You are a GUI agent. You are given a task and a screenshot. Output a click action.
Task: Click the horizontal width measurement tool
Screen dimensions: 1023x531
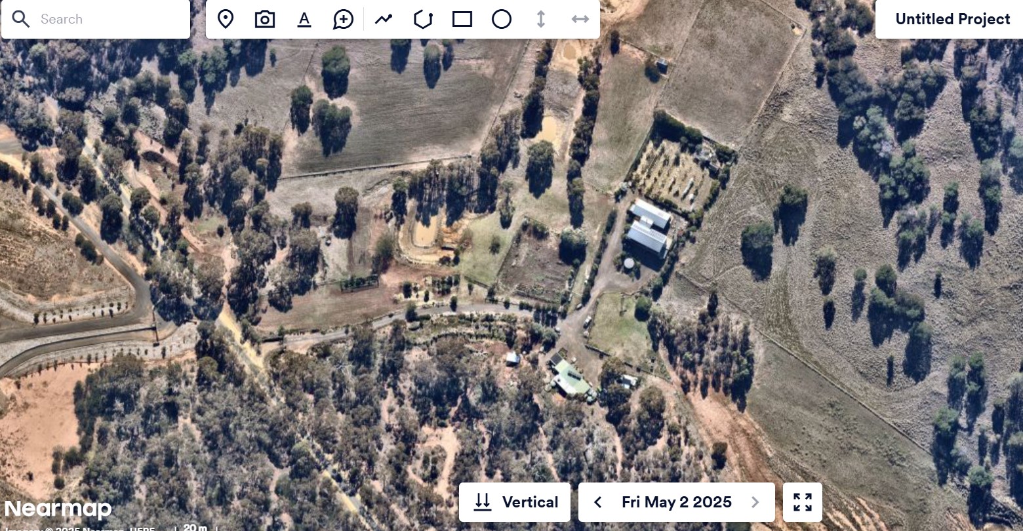pyautogui.click(x=580, y=19)
